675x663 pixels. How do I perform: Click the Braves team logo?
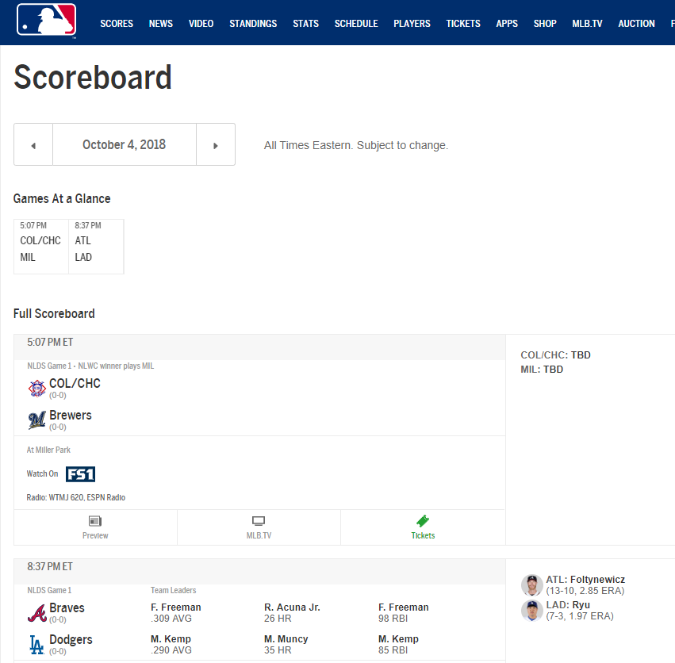36,613
